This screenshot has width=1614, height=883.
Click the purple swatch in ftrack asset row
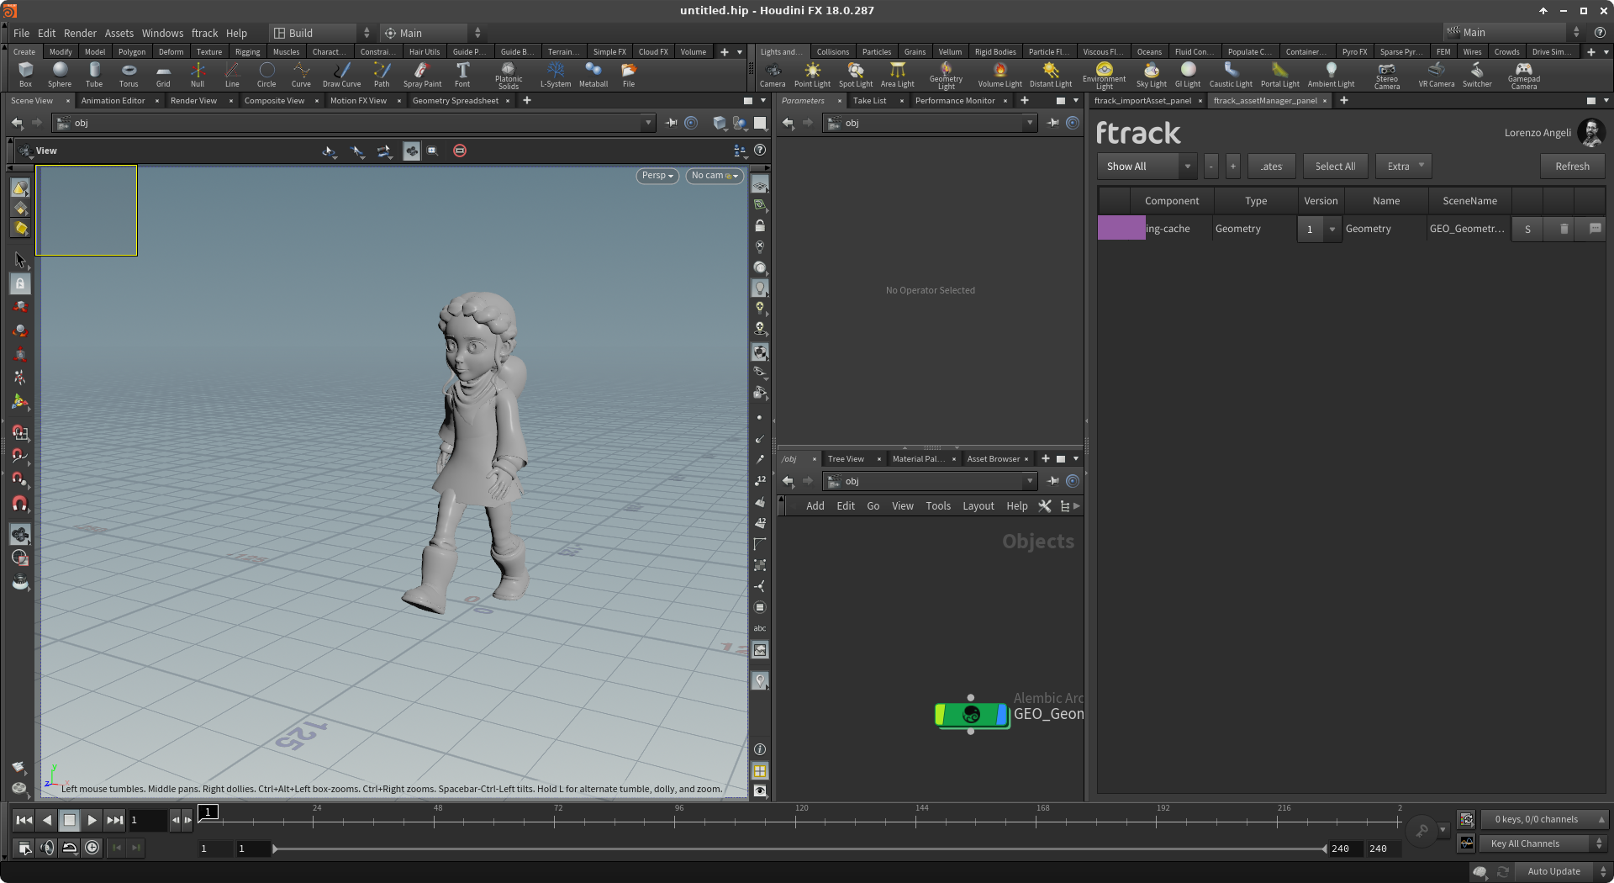click(x=1121, y=229)
